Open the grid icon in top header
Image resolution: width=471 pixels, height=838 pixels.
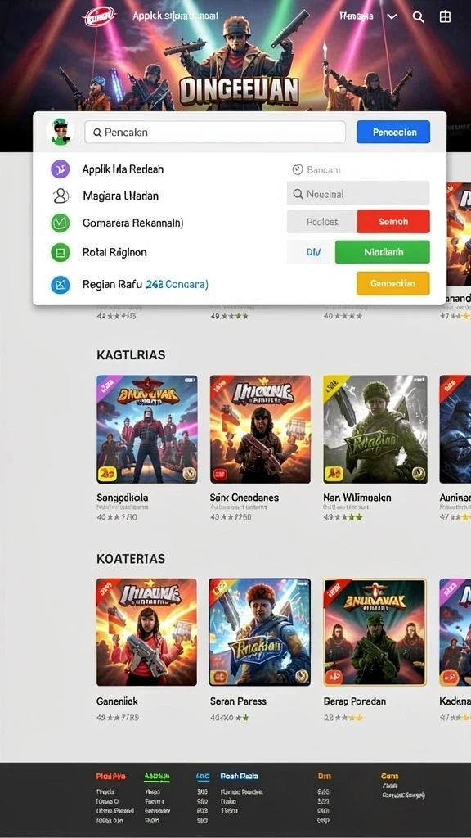pos(445,17)
